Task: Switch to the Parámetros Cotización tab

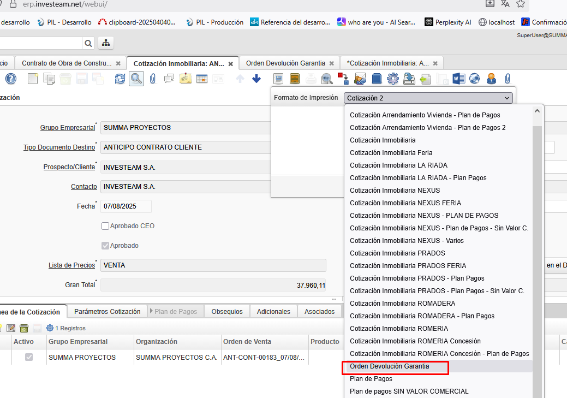Action: [107, 312]
